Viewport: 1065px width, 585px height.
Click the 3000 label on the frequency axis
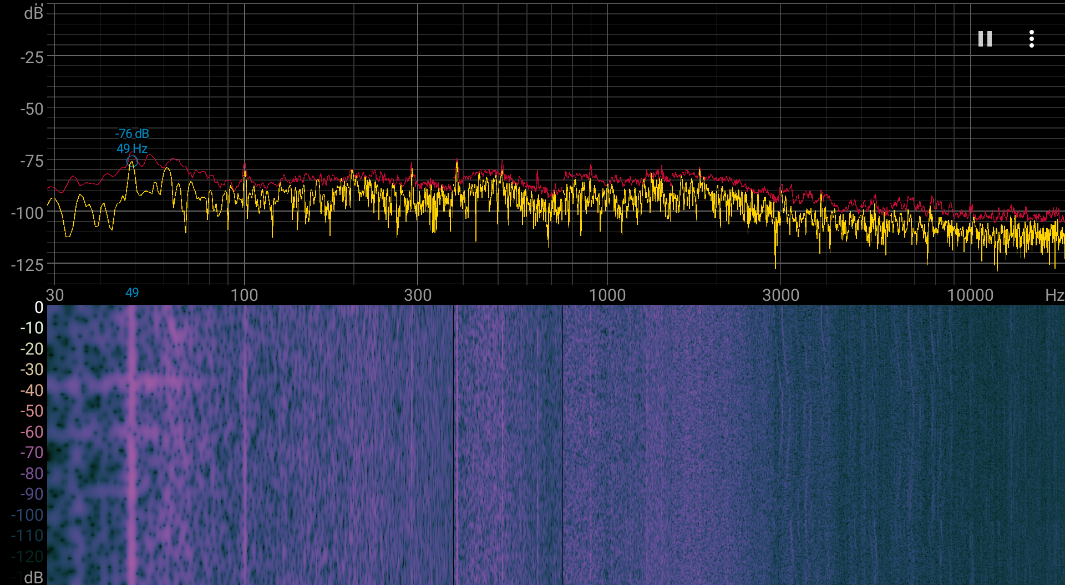(x=781, y=295)
